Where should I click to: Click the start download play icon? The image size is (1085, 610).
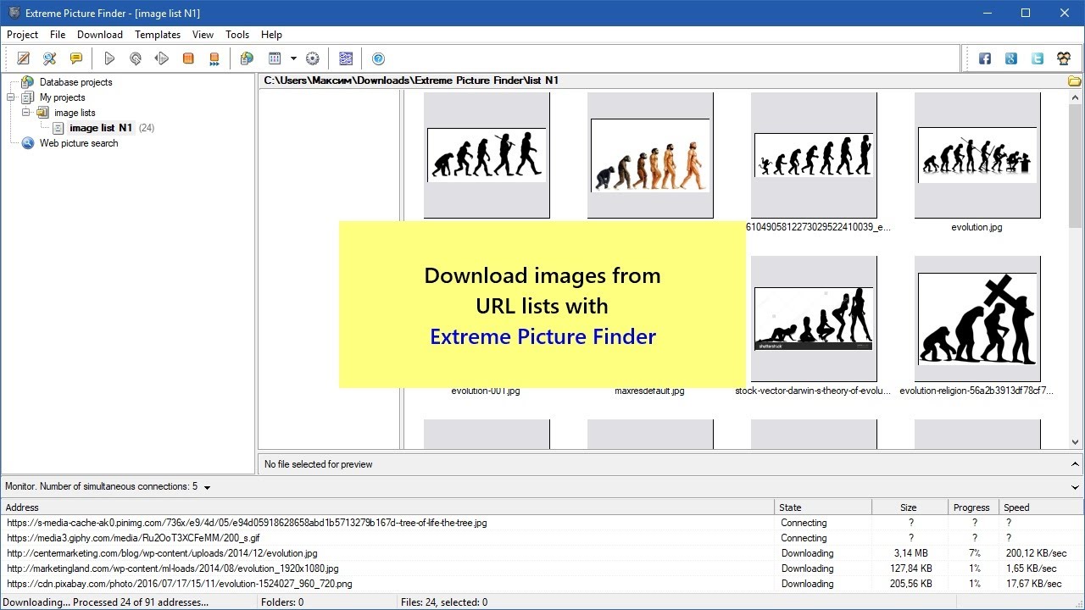pos(109,58)
